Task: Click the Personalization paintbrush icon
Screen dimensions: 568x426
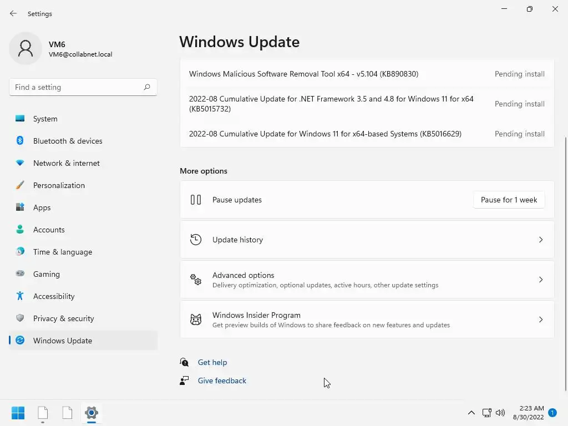Action: click(20, 185)
